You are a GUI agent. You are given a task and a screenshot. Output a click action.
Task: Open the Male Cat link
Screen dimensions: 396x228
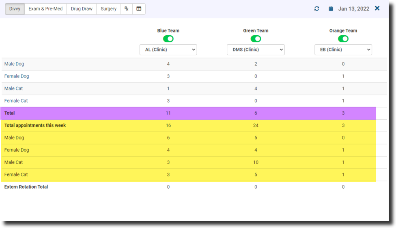(x=13, y=88)
